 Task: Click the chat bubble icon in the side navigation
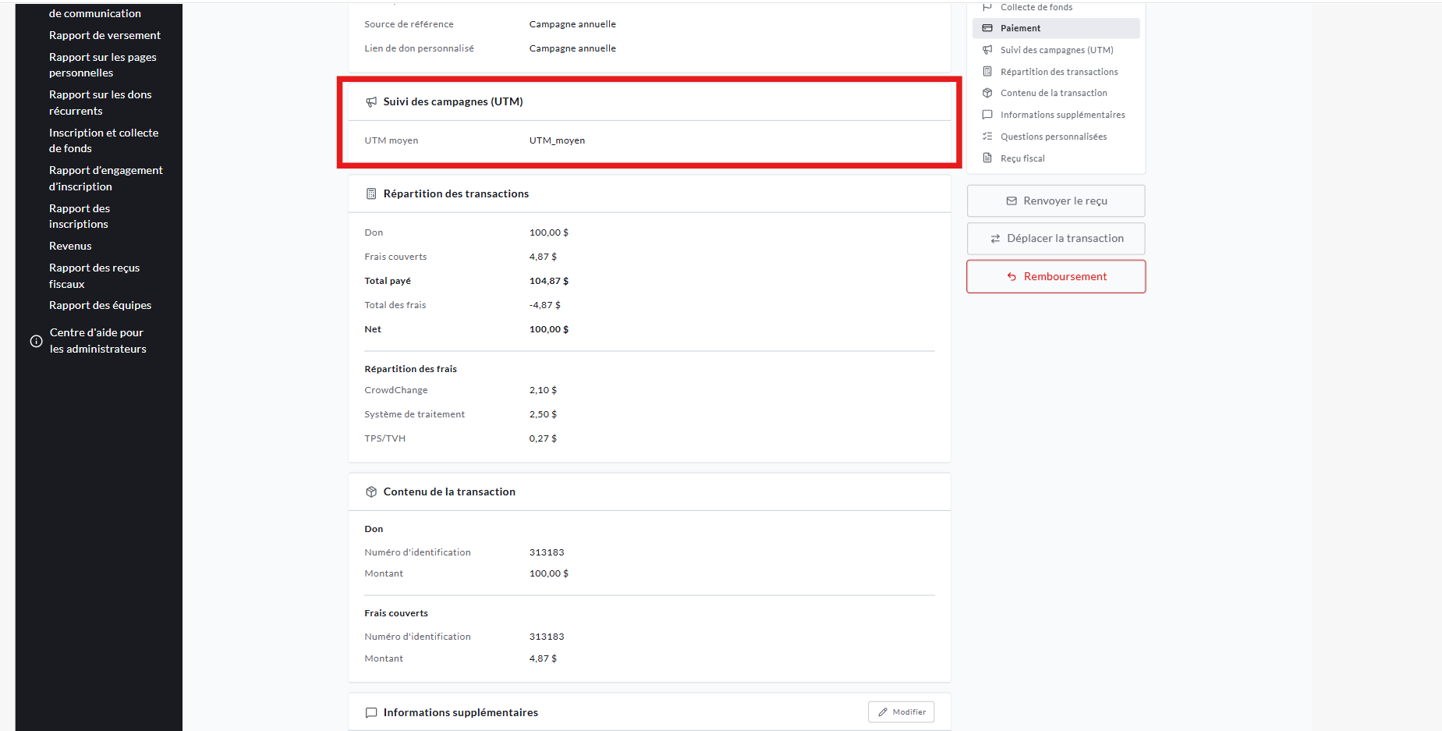(x=987, y=115)
